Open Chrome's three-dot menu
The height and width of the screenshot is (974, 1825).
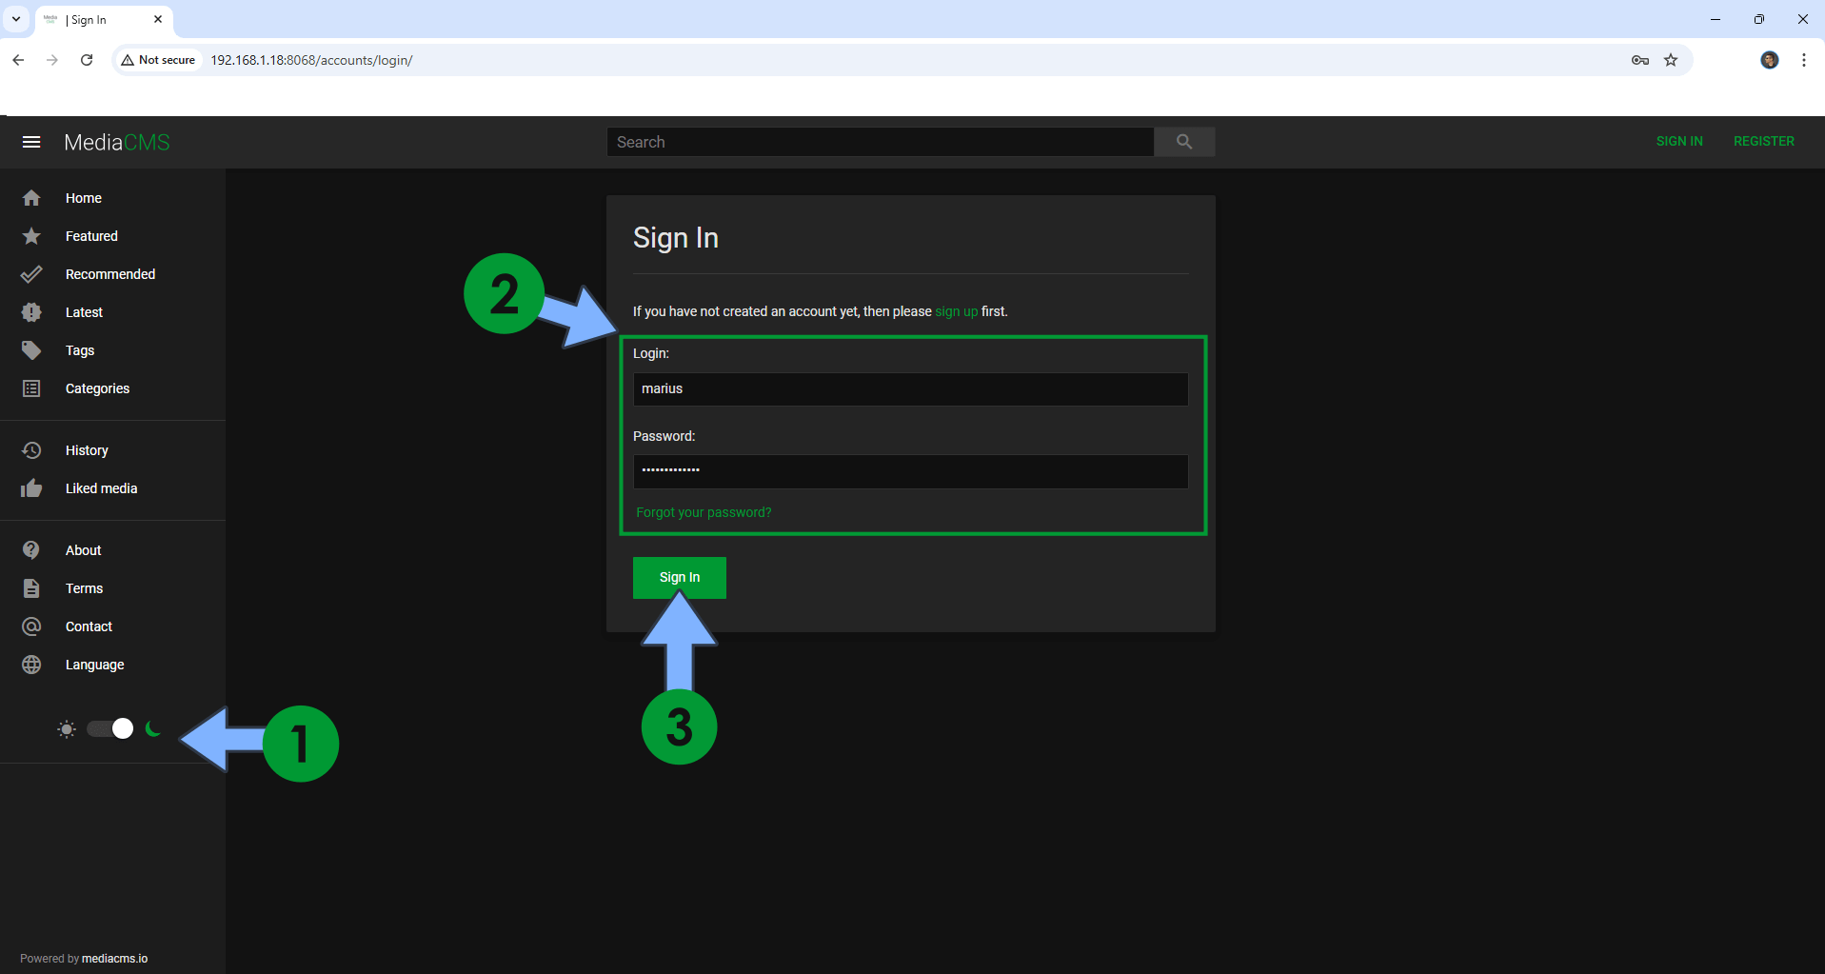(x=1803, y=60)
